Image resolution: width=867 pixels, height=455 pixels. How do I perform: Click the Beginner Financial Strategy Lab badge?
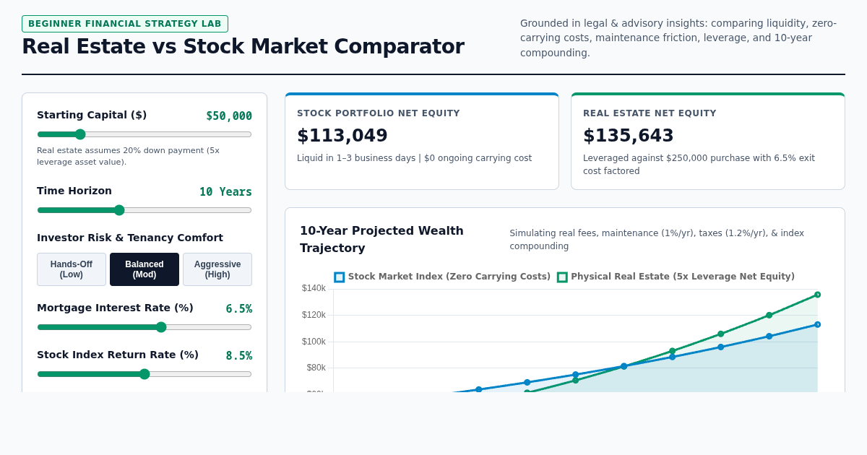pyautogui.click(x=125, y=24)
